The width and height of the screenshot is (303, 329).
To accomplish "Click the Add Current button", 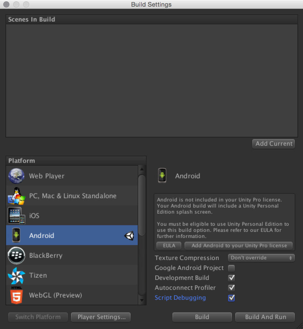I will pyautogui.click(x=274, y=144).
